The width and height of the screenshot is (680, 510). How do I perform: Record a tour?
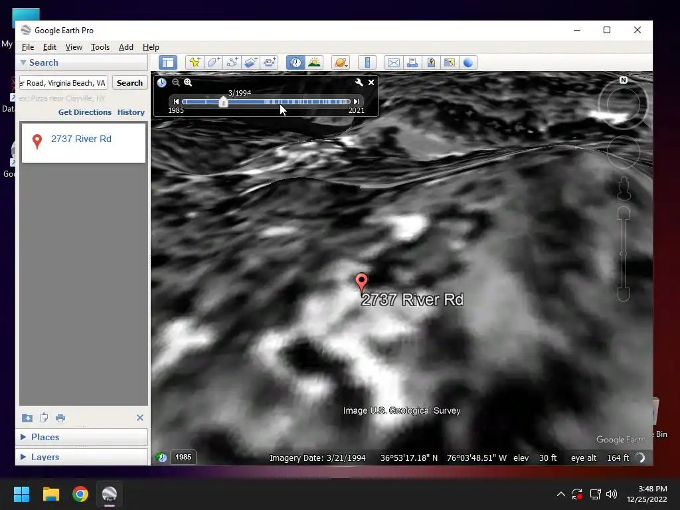click(x=270, y=62)
